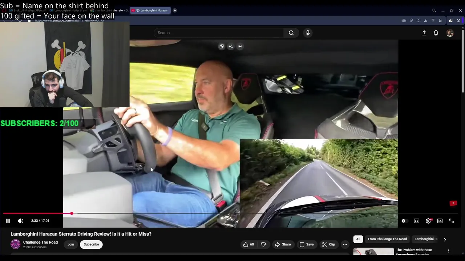Viewport: 465px width, 261px height.
Task: Click the red progress bar scrubber handle
Action: (72, 214)
